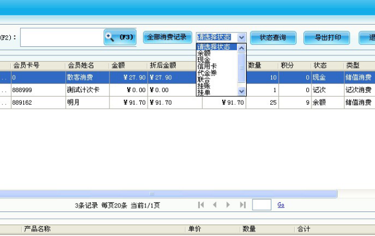Select the 散客消费 record row
Screen dimensions: 375x236
point(188,77)
